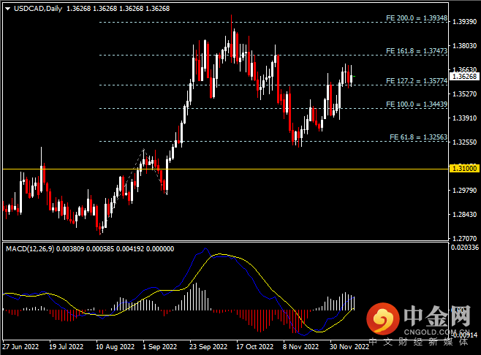Viewport: 481px width, 355px height.
Task: Click the triangle icon beside USDCAD,Daily
Action: point(8,8)
